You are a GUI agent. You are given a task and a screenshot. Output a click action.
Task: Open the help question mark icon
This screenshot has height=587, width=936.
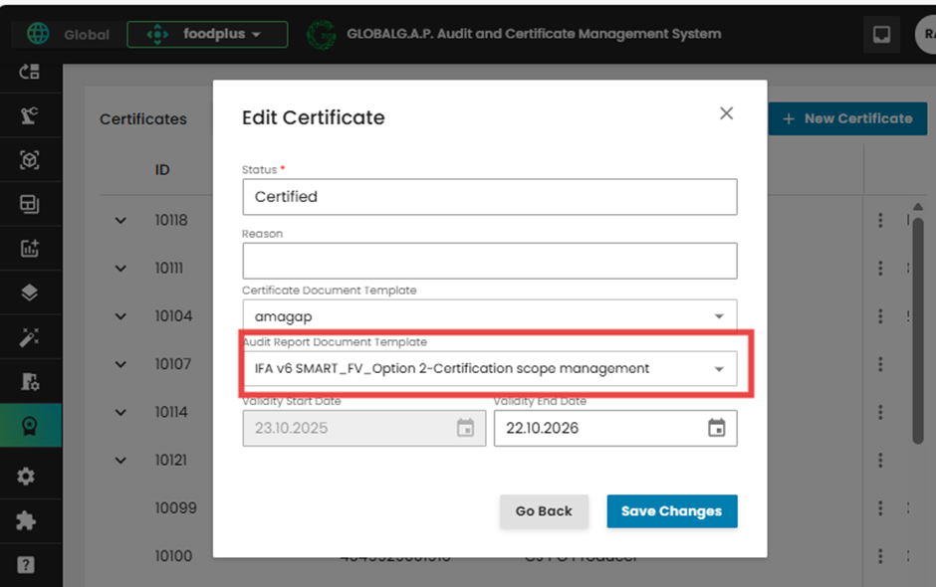[28, 564]
